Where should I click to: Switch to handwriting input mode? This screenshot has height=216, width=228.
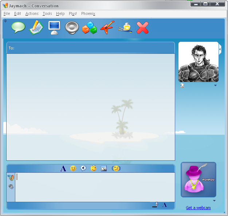coord(155,205)
